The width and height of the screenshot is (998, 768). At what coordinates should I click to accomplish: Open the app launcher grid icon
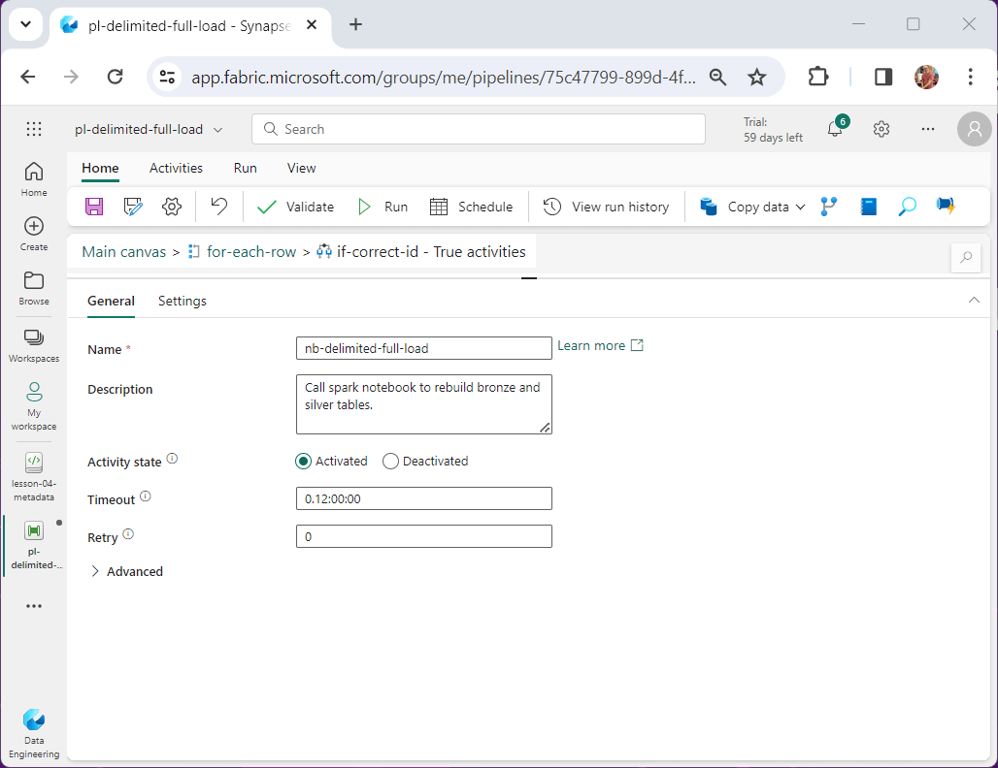(x=34, y=129)
